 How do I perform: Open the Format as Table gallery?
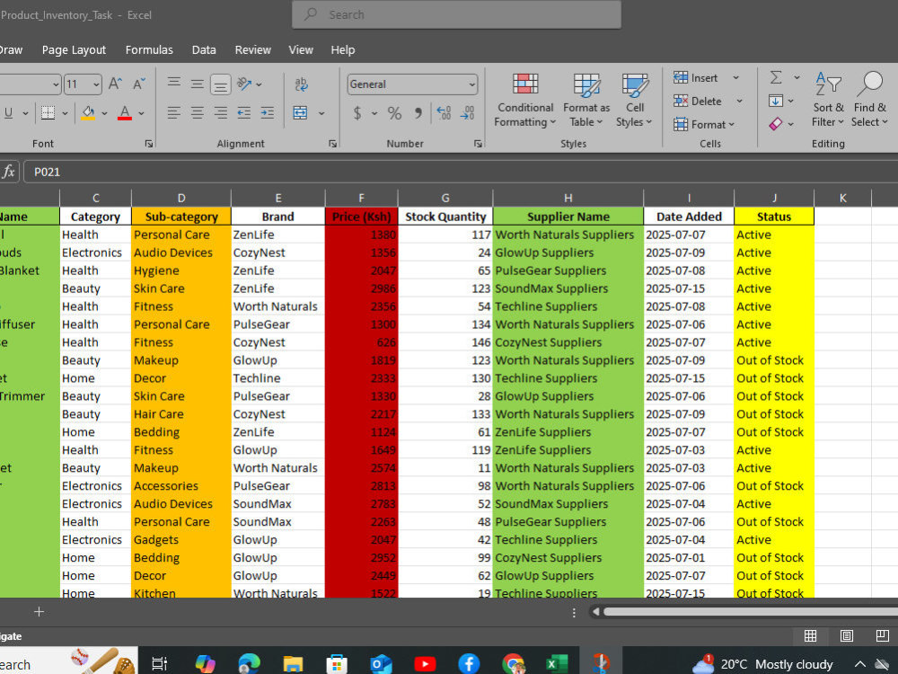[x=586, y=101]
